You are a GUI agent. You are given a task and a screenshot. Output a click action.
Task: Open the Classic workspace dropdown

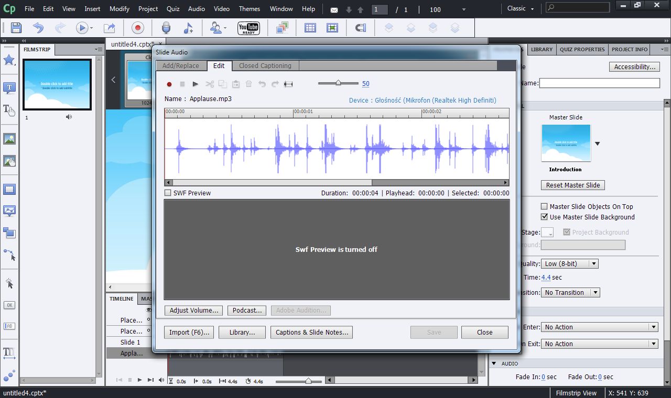click(521, 8)
